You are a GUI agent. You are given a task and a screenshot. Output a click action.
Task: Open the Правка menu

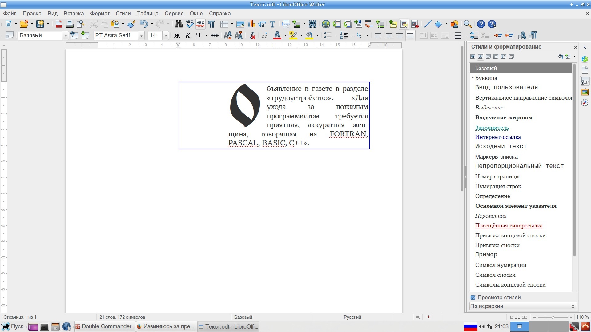click(x=32, y=14)
